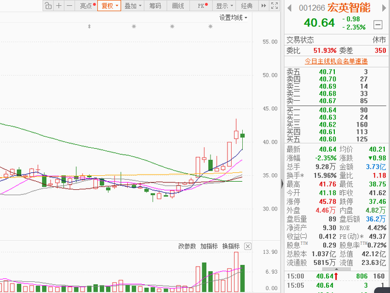Image resolution: width=390 pixels, height=293 pixels.
Task: Open the 复权 dropdown
Action: tap(110, 5)
